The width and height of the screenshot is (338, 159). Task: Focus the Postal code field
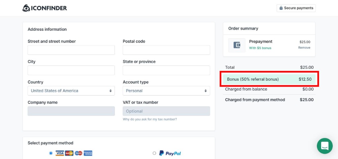[x=166, y=50]
